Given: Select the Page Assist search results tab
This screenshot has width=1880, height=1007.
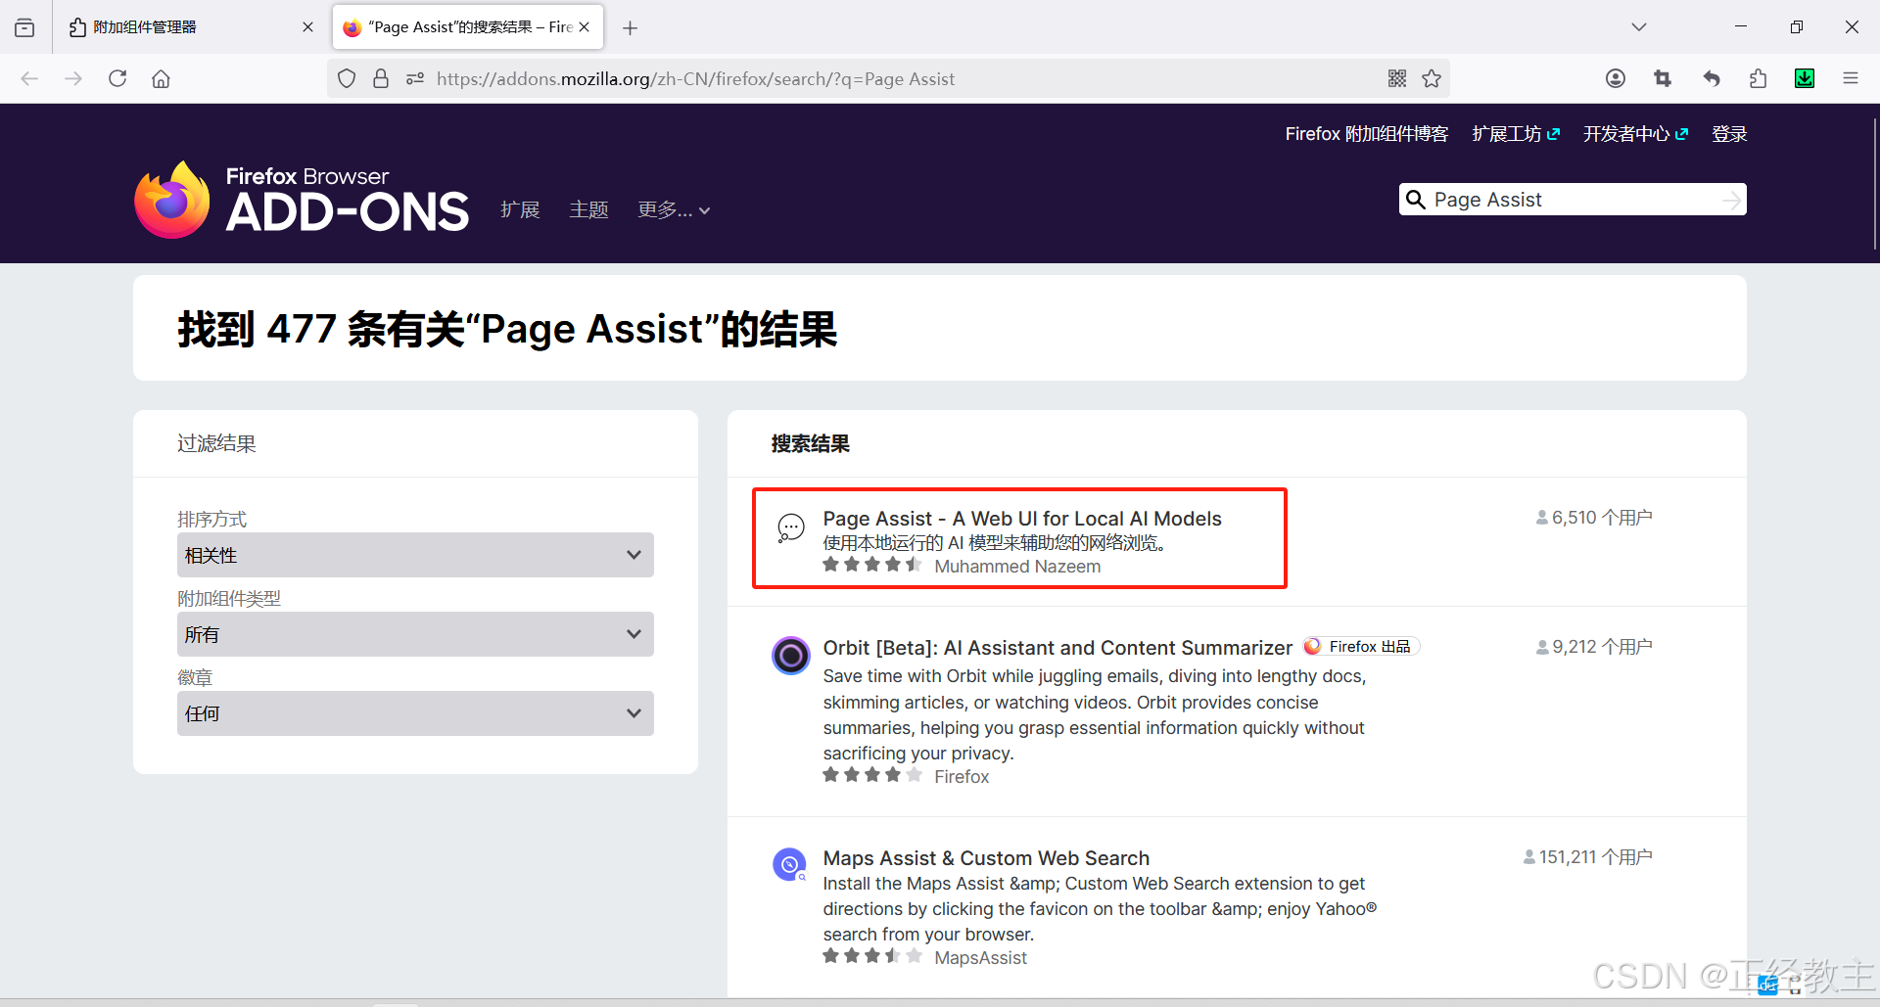Looking at the screenshot, I should pos(468,27).
